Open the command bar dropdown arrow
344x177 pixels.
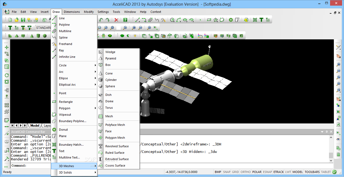click(x=322, y=132)
